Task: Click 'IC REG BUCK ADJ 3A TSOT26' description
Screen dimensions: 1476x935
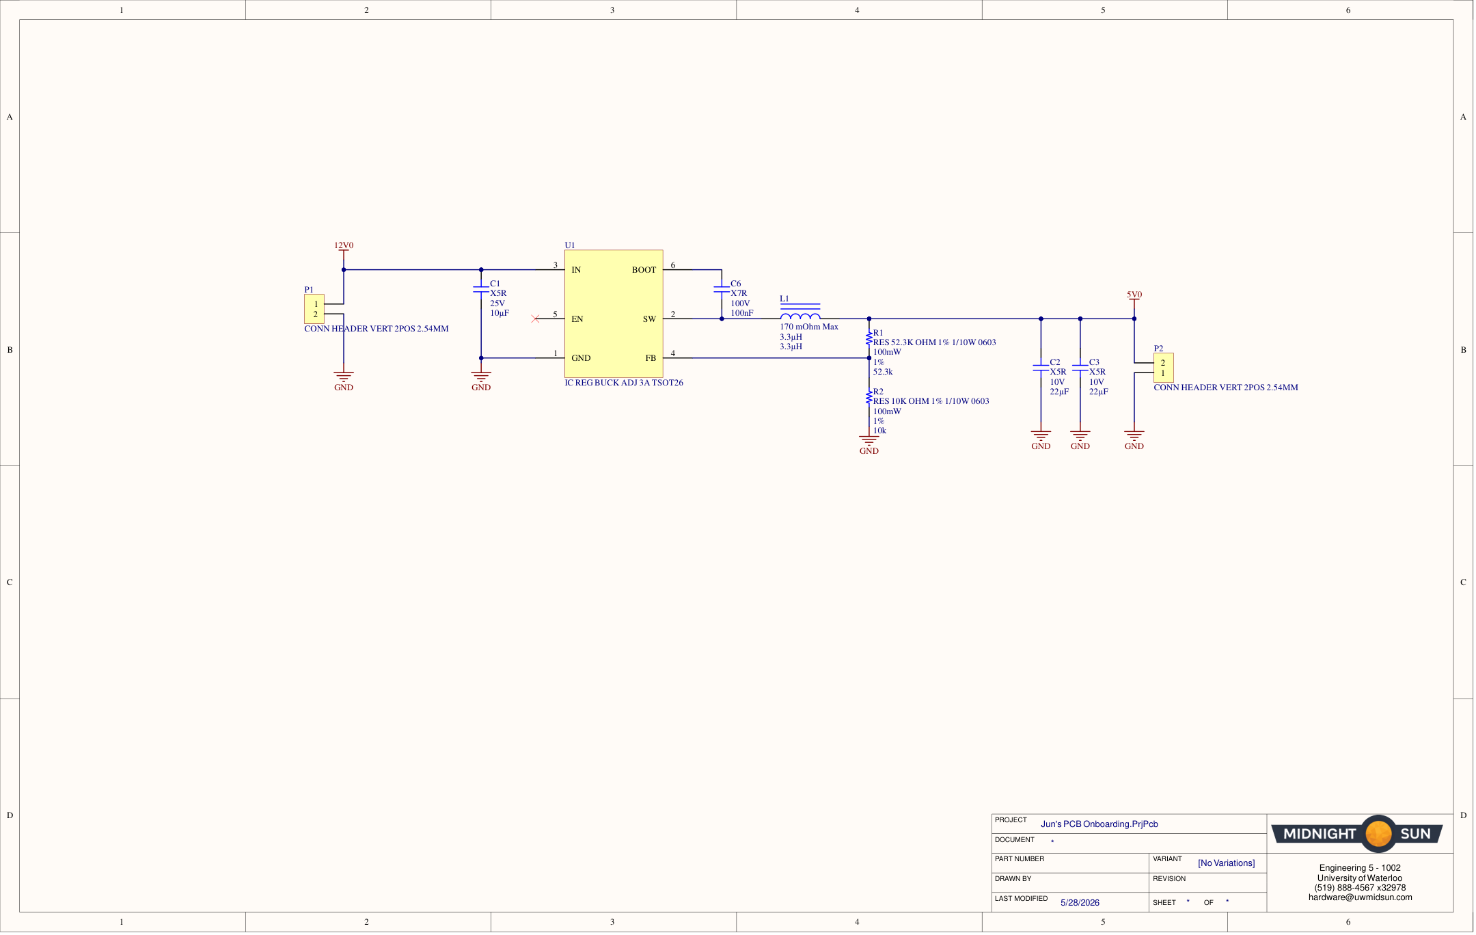Action: 624,383
